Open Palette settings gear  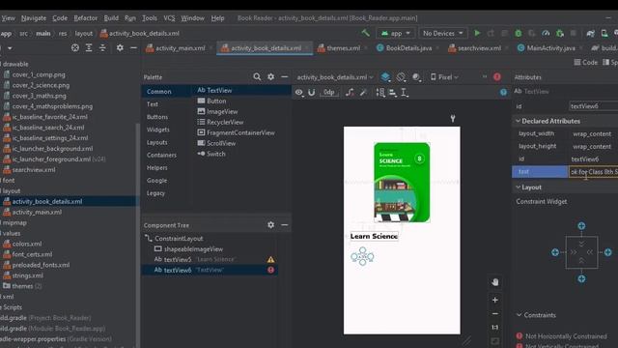point(270,77)
